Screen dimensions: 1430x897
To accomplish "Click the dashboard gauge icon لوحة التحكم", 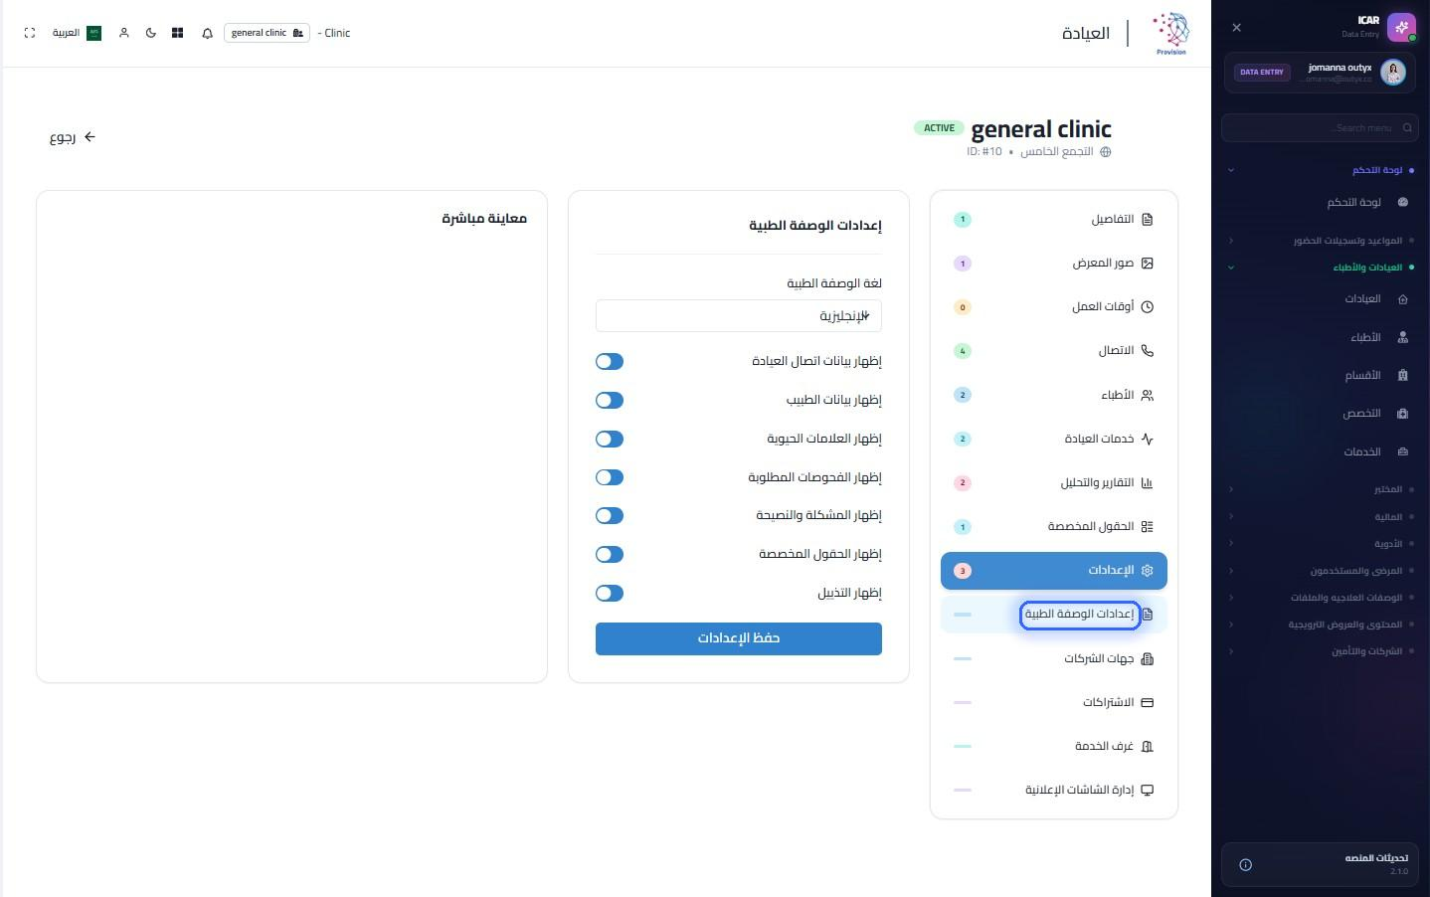I will pos(1403,202).
